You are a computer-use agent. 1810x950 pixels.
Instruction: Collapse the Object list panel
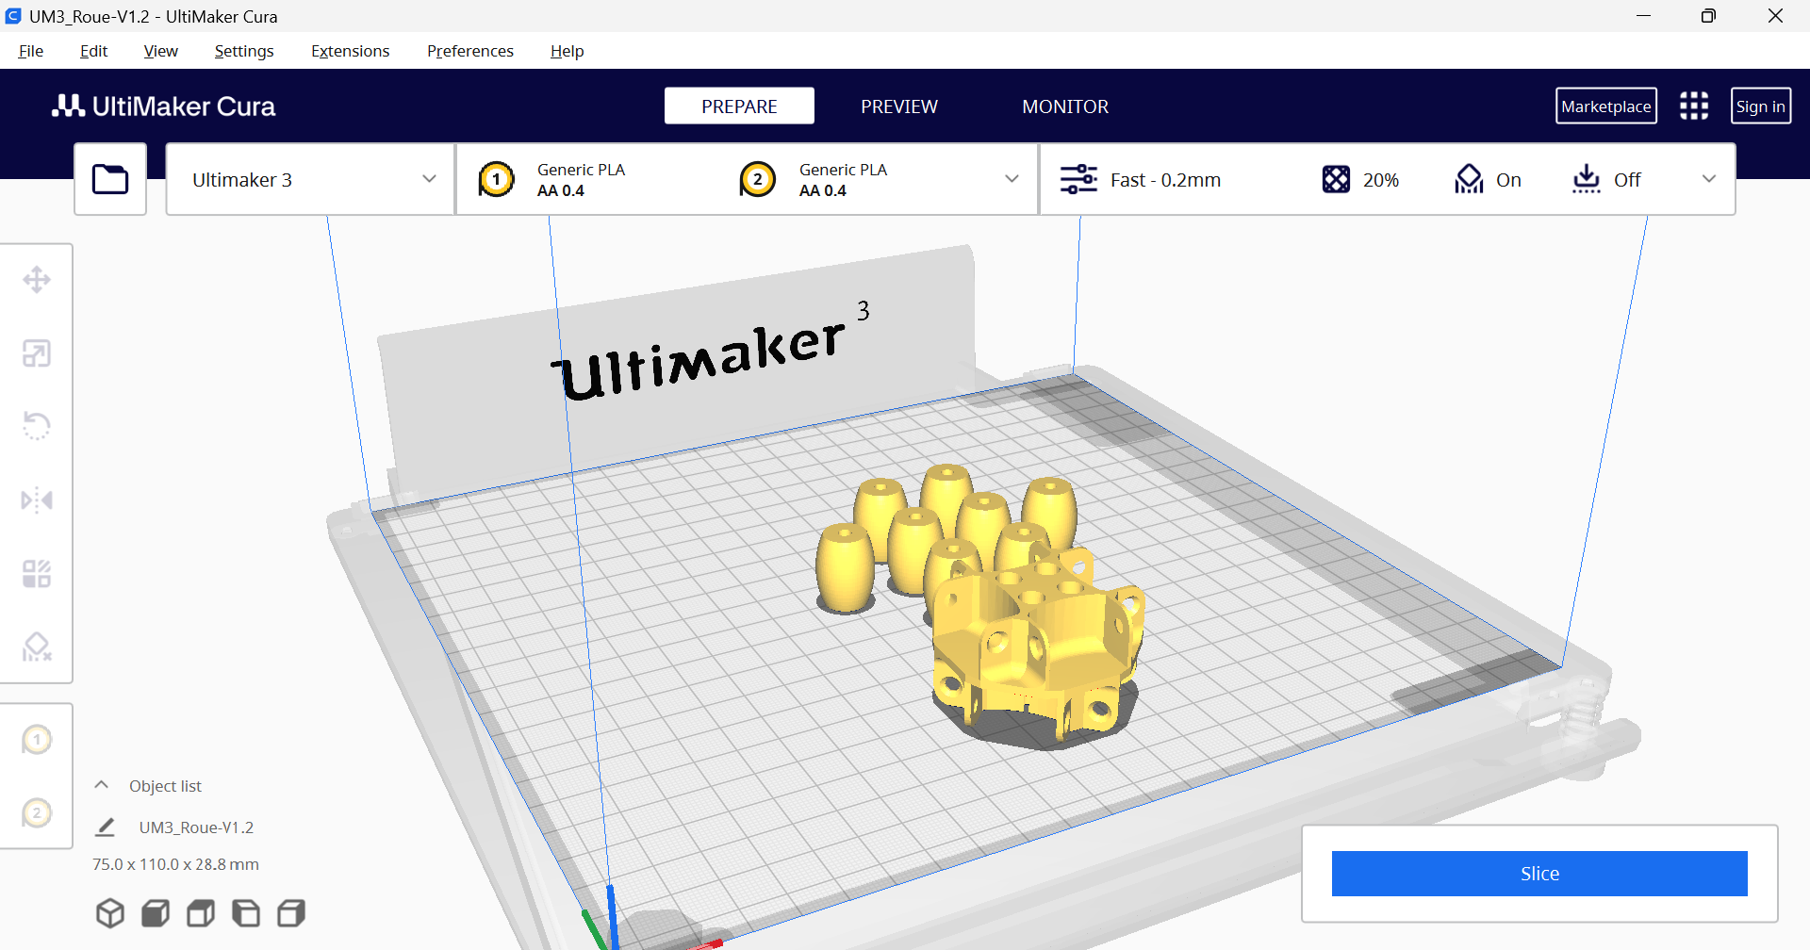102,785
